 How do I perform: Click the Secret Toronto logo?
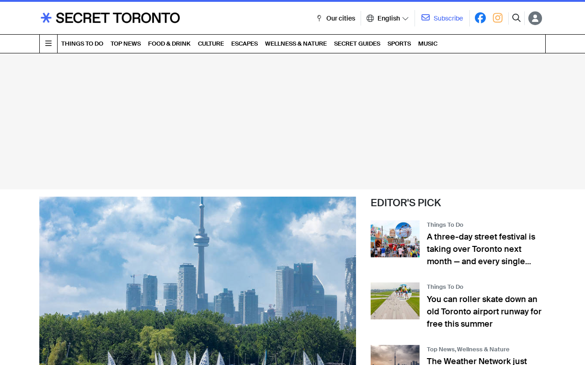tap(110, 18)
